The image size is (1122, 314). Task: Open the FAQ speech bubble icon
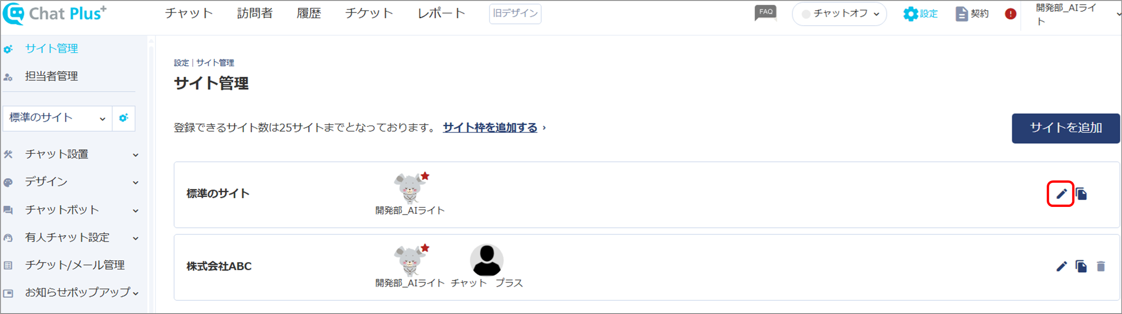click(766, 13)
